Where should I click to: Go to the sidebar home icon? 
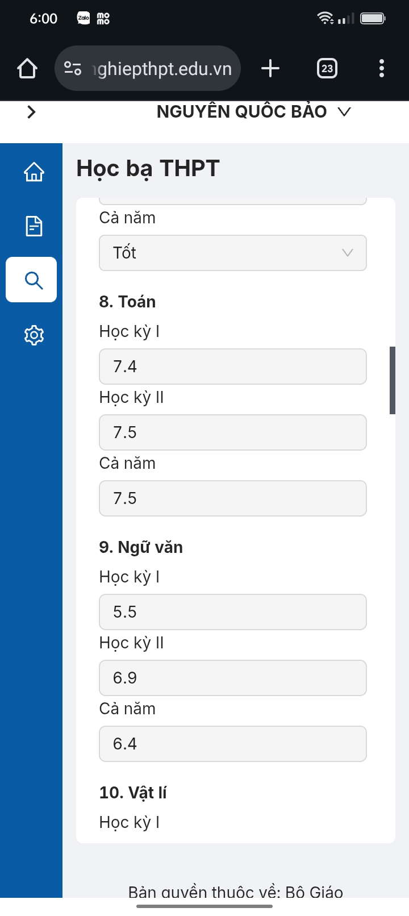pos(34,171)
